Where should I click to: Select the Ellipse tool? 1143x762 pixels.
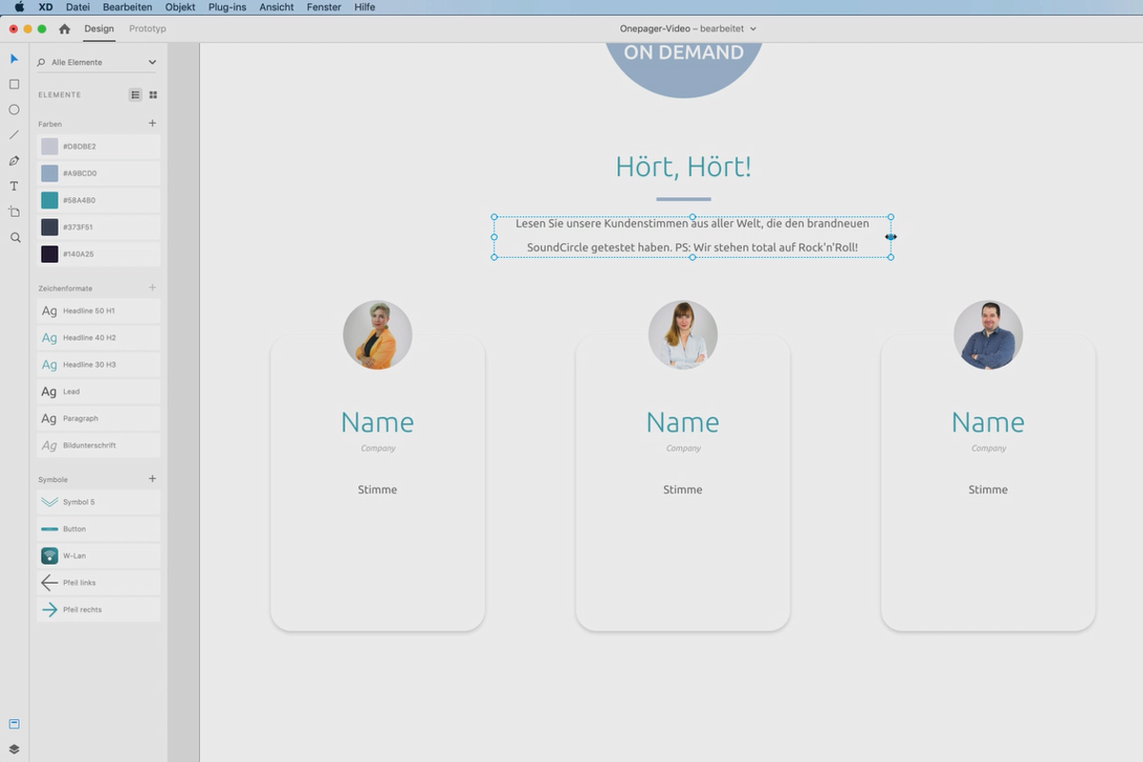(14, 110)
